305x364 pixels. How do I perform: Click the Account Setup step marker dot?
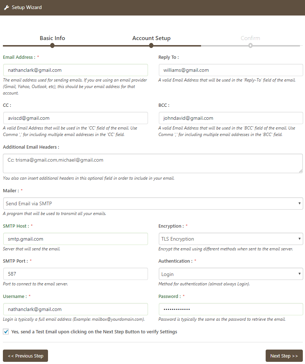coord(151,45)
